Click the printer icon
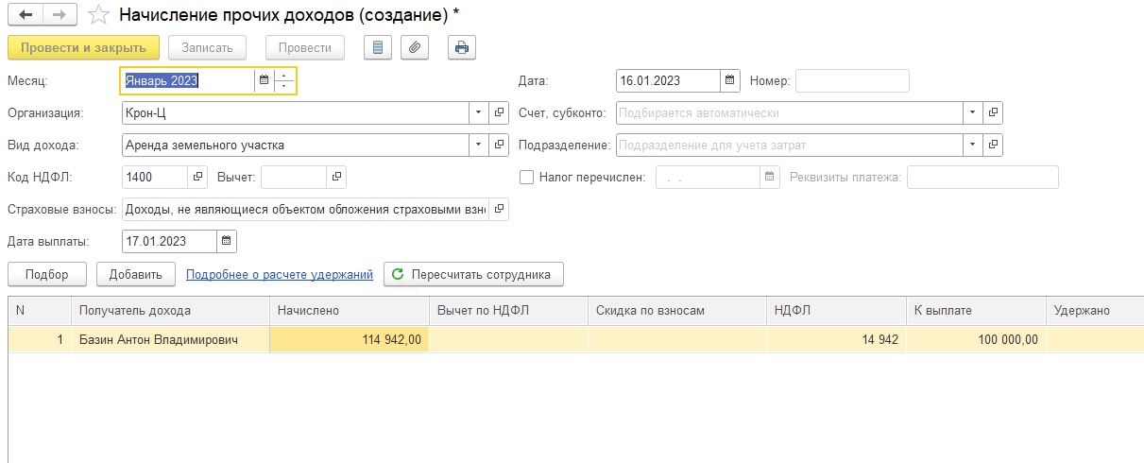The width and height of the screenshot is (1144, 463). tap(461, 47)
